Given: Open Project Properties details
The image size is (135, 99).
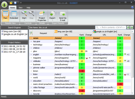Looking at the screenshot, I should pos(42,16).
